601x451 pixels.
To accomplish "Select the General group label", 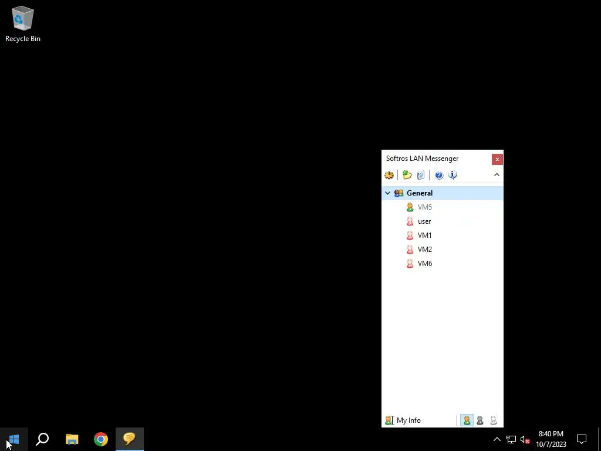I will [x=419, y=193].
